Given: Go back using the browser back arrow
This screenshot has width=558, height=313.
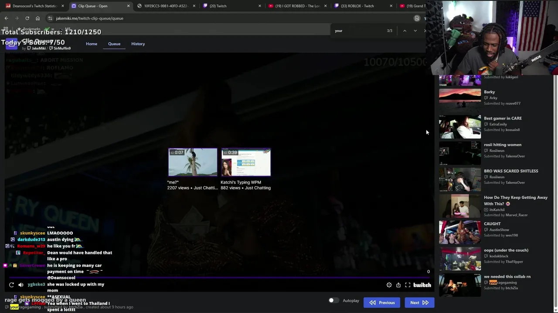Looking at the screenshot, I should pyautogui.click(x=6, y=18).
